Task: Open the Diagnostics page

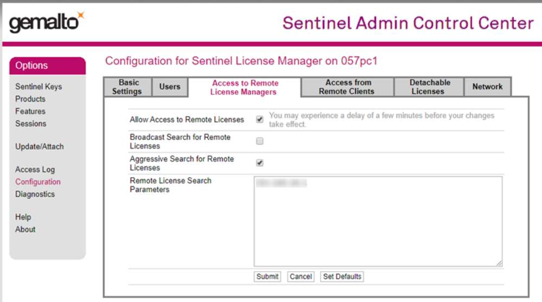Action: (x=35, y=194)
